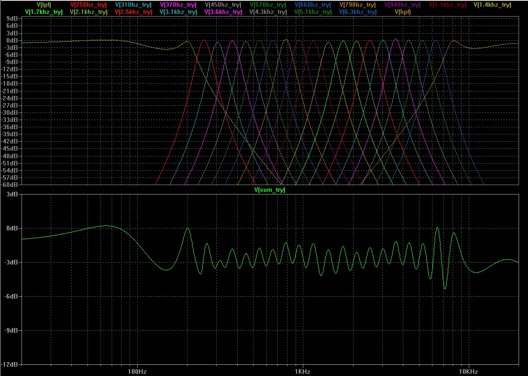This screenshot has width=528, height=376.
Task: Click the -12dB label in sum_try pane
Action: tap(10, 364)
